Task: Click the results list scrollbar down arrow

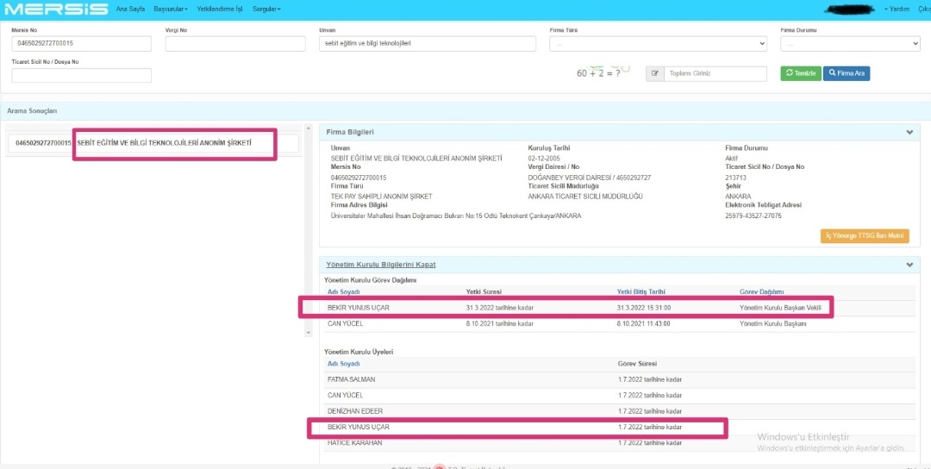Action: click(x=308, y=333)
